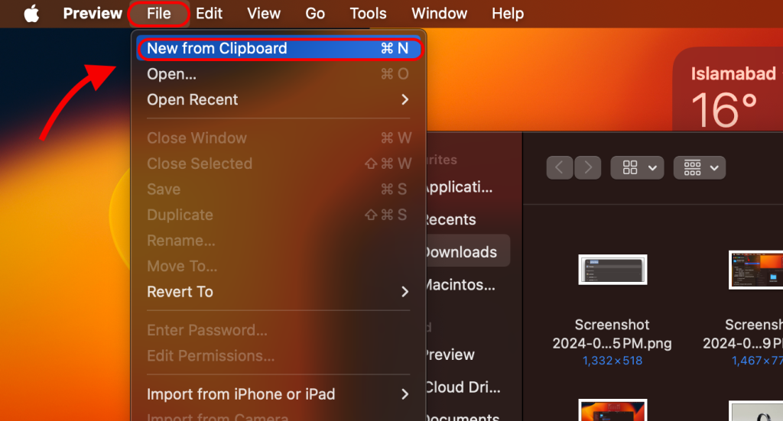Switch Finder to icon grid view

pyautogui.click(x=630, y=167)
